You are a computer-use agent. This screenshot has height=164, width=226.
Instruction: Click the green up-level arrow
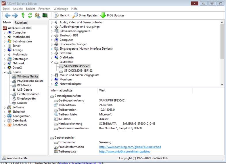pyautogui.click(x=23, y=15)
